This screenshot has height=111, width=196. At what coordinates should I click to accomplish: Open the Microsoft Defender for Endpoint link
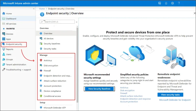point(175,100)
